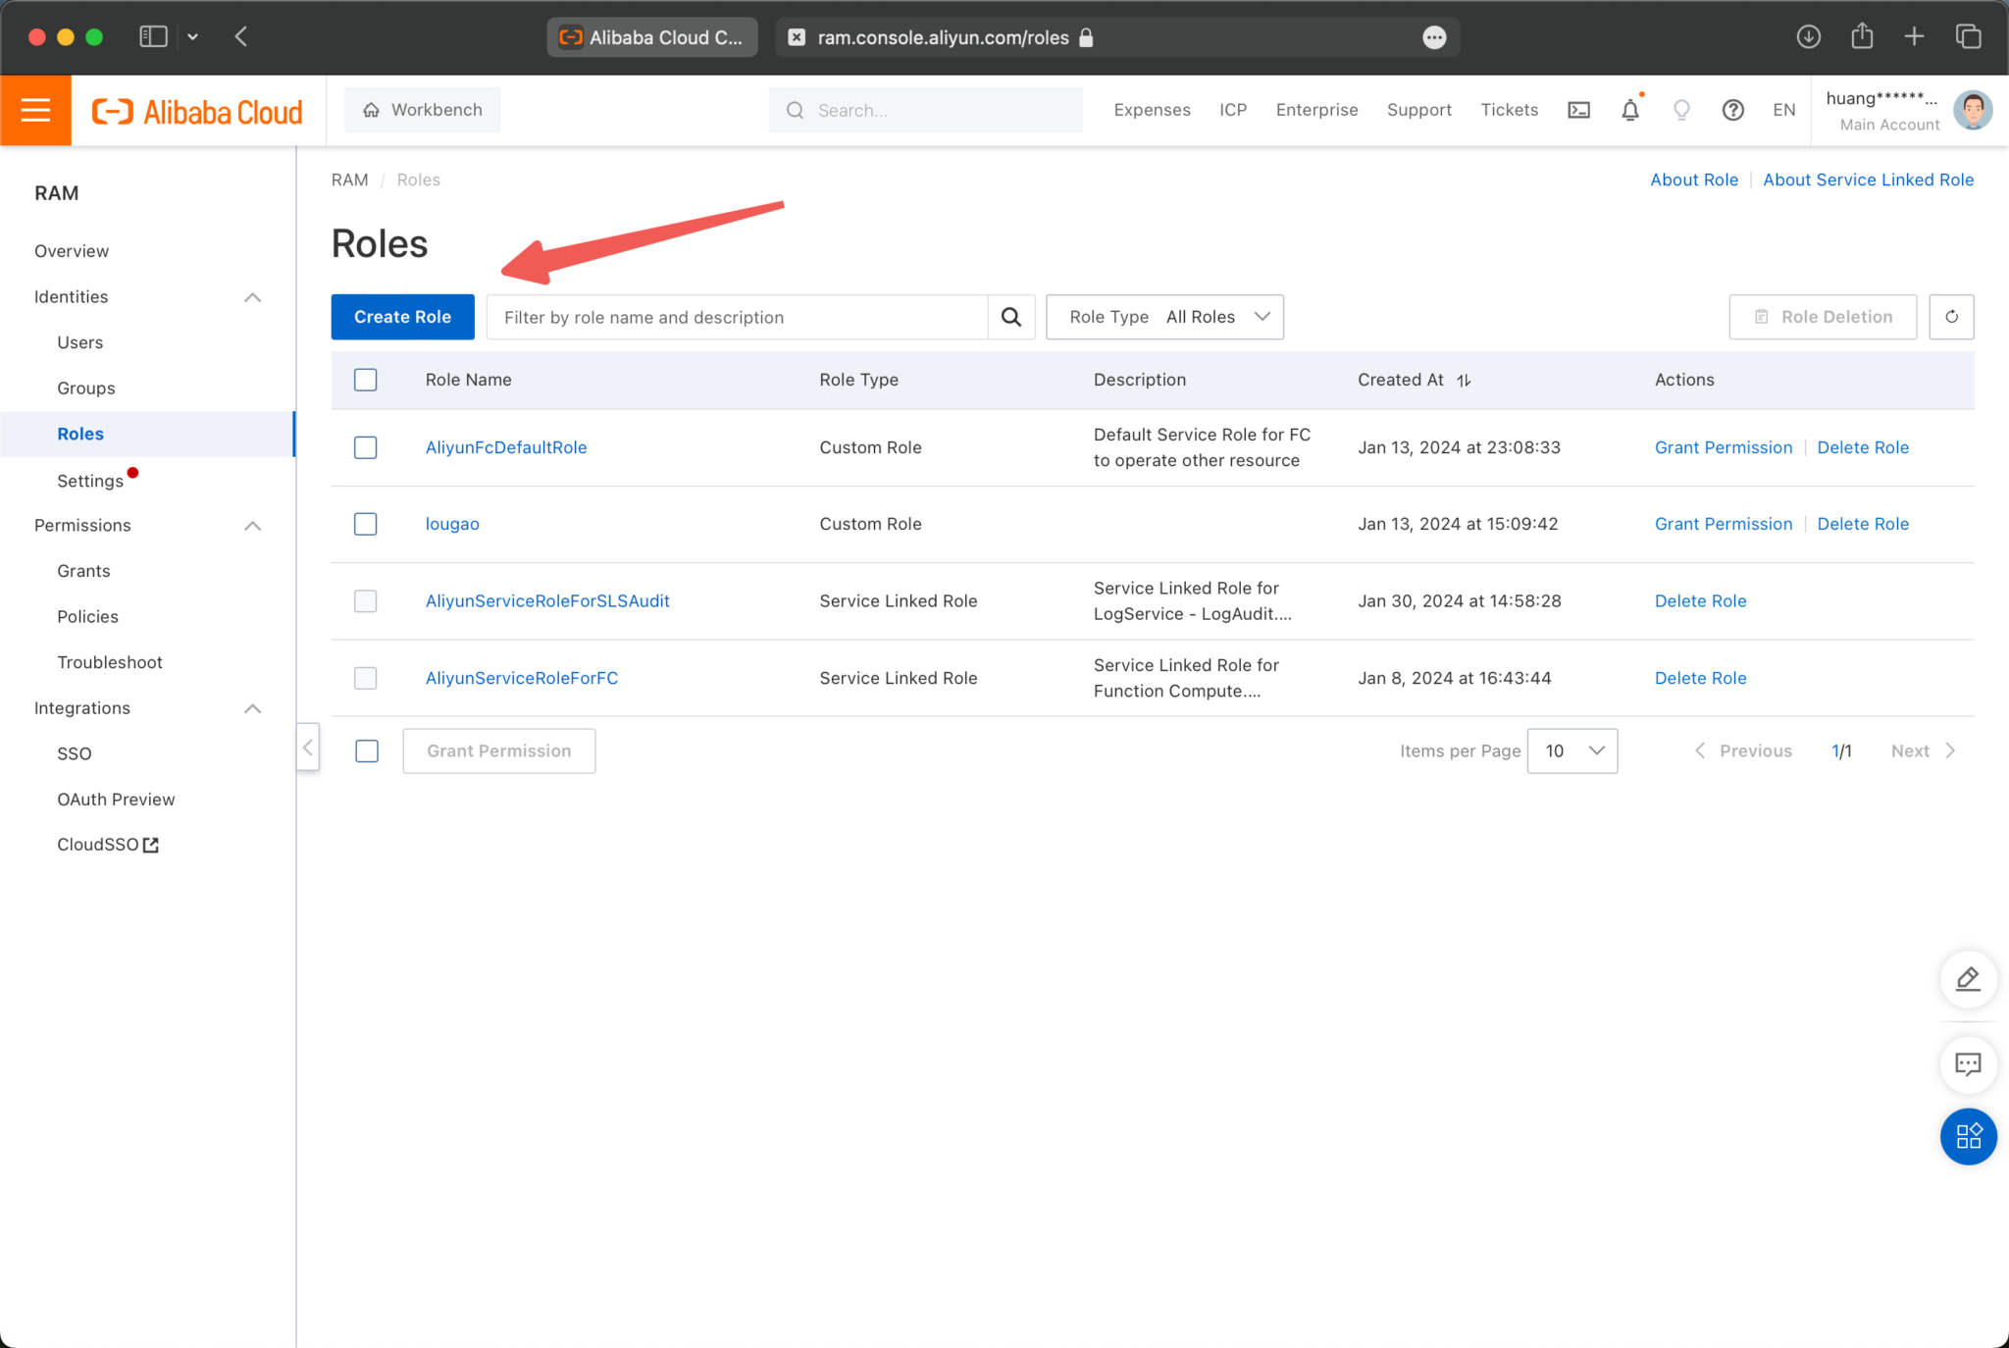Open About Service Linked Role link
Viewport: 2009px width, 1348px height.
pyautogui.click(x=1868, y=180)
